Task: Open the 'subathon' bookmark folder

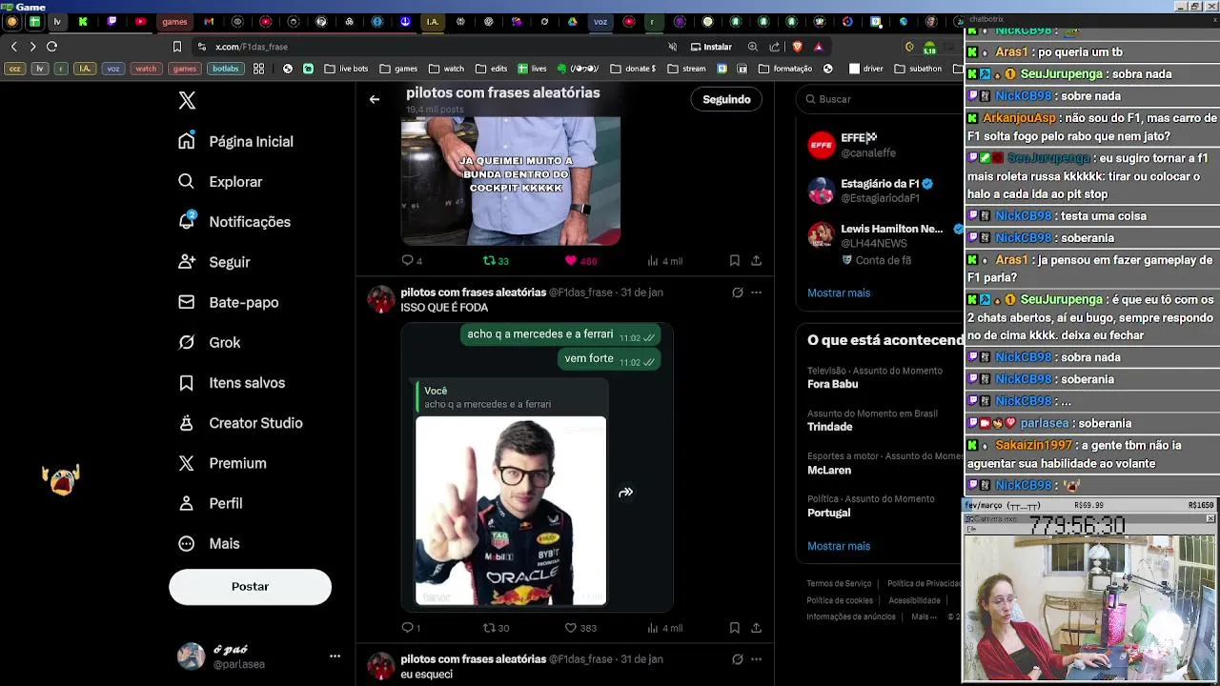Action: (918, 69)
